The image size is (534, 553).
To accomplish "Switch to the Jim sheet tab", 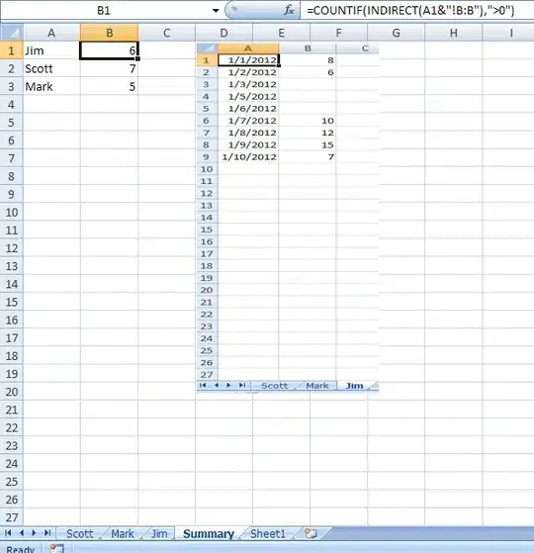I will click(159, 533).
